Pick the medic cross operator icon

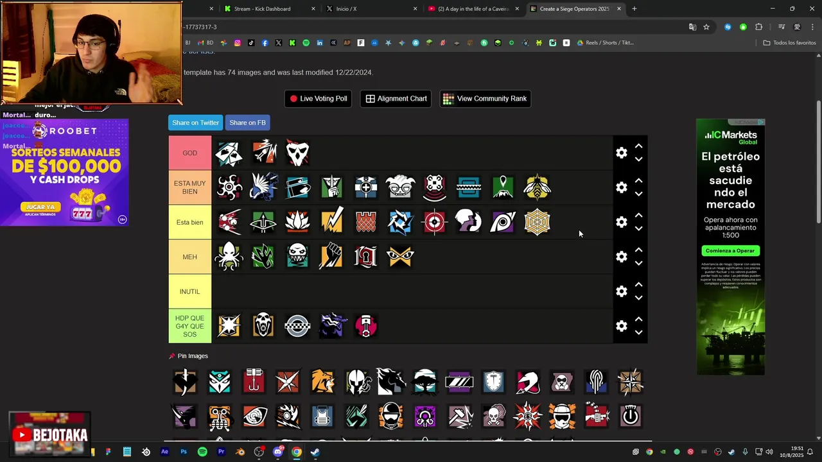pos(366,187)
